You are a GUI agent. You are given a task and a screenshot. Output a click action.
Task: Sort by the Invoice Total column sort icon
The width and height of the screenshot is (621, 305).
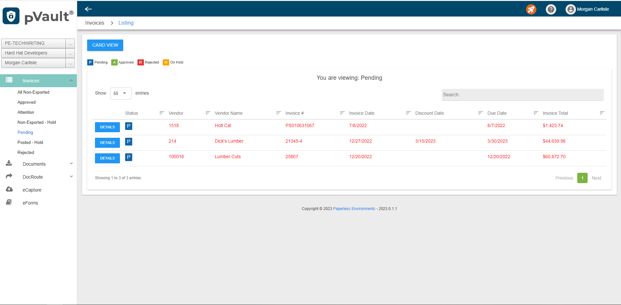pos(602,113)
